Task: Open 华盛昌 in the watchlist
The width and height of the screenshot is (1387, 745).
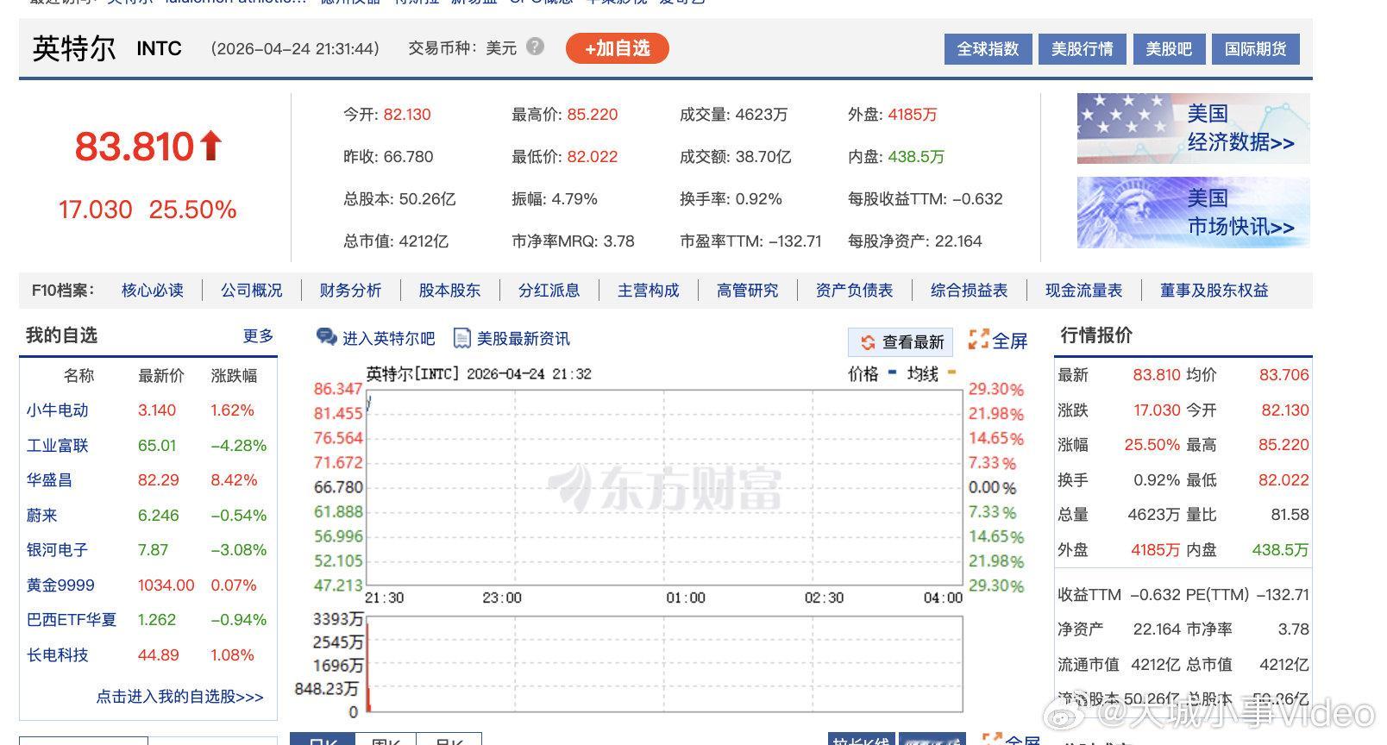Action: [49, 480]
